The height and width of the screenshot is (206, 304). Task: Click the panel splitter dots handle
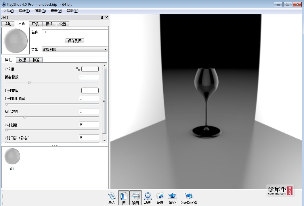pyautogui.click(x=55, y=145)
